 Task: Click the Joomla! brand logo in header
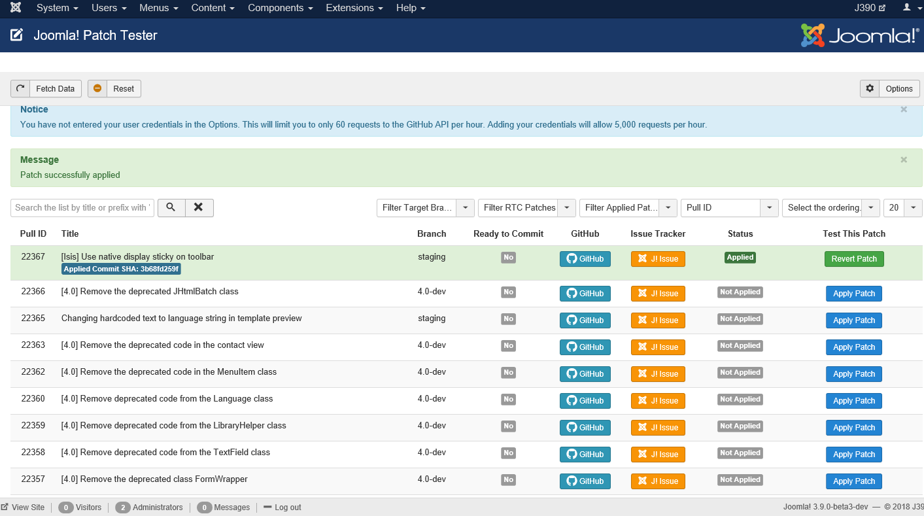pyautogui.click(x=860, y=35)
